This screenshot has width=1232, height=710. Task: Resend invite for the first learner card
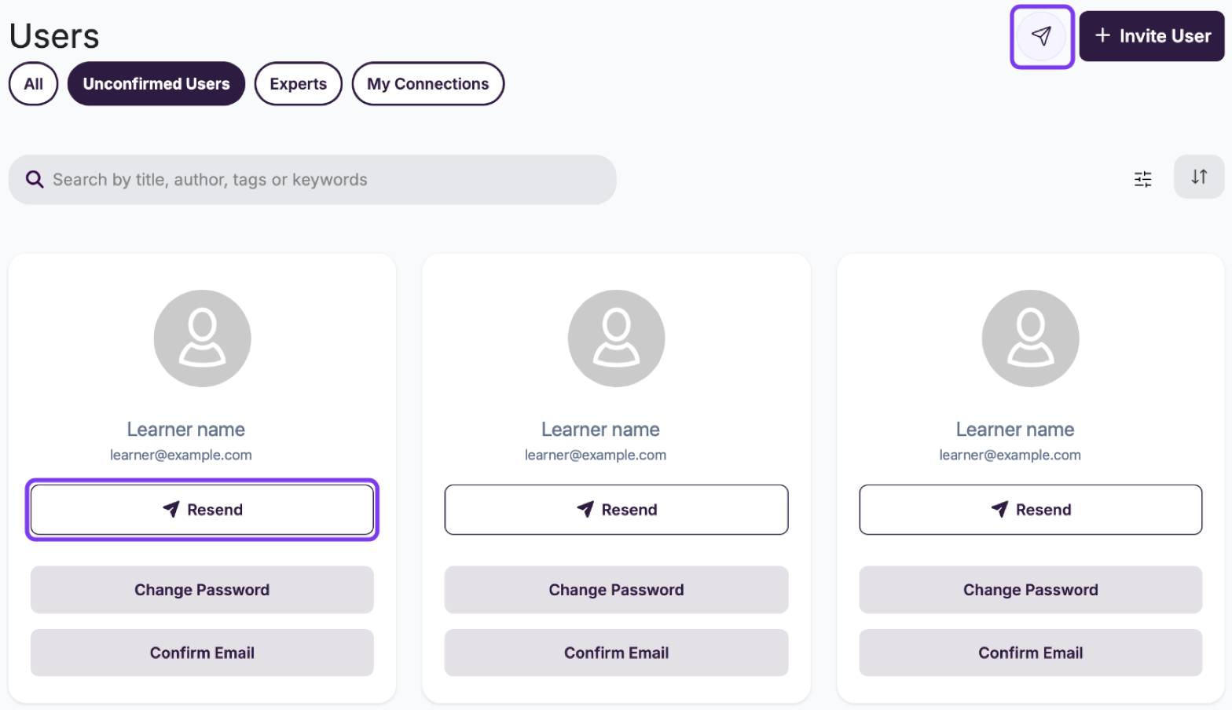point(202,510)
